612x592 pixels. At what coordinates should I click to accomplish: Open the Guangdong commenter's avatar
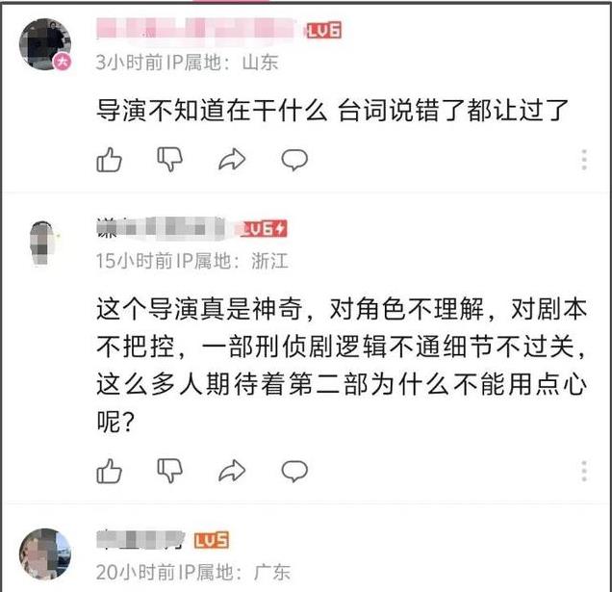(x=45, y=554)
